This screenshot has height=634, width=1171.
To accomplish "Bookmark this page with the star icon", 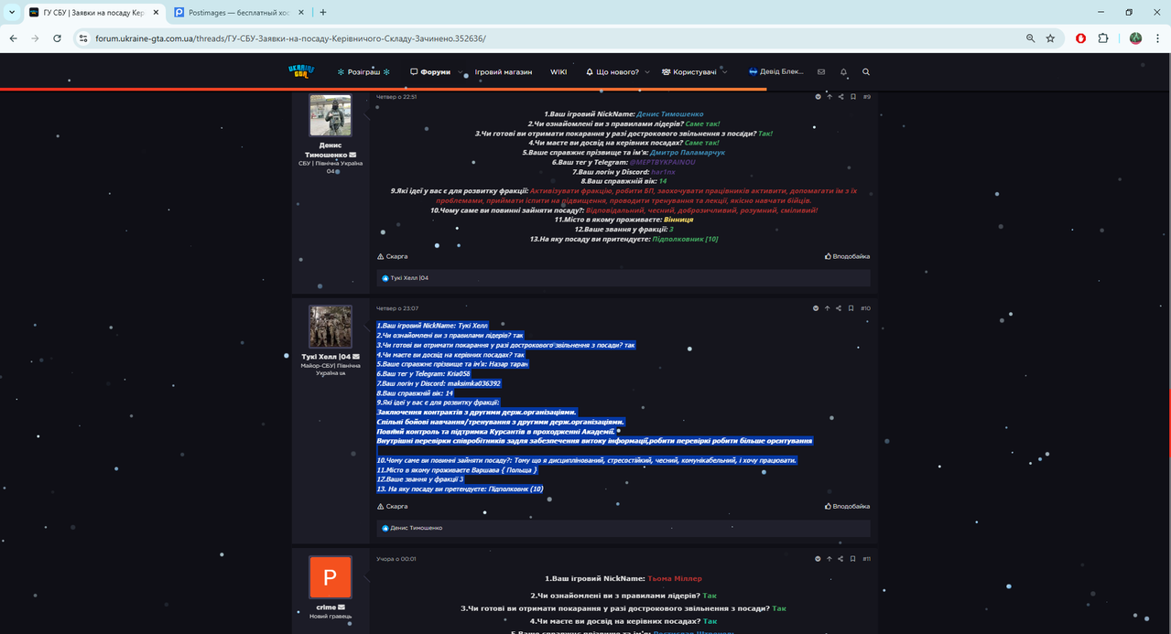I will [x=1050, y=38].
